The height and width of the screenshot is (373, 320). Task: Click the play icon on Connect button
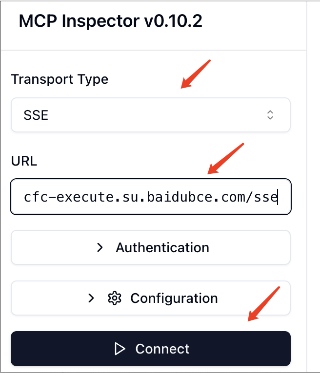click(x=120, y=349)
